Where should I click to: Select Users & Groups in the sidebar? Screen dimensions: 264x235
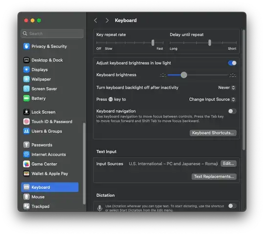[x=50, y=131]
